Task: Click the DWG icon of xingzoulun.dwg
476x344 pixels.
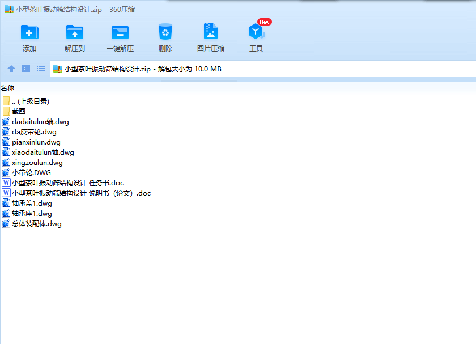Action: tap(6, 163)
